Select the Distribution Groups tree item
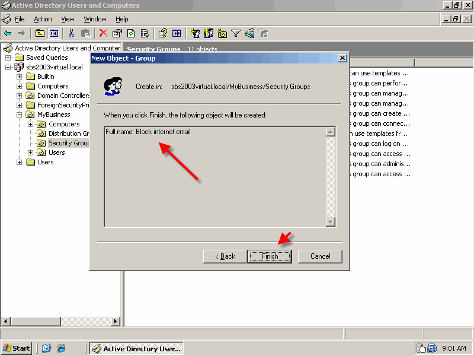 click(63, 133)
